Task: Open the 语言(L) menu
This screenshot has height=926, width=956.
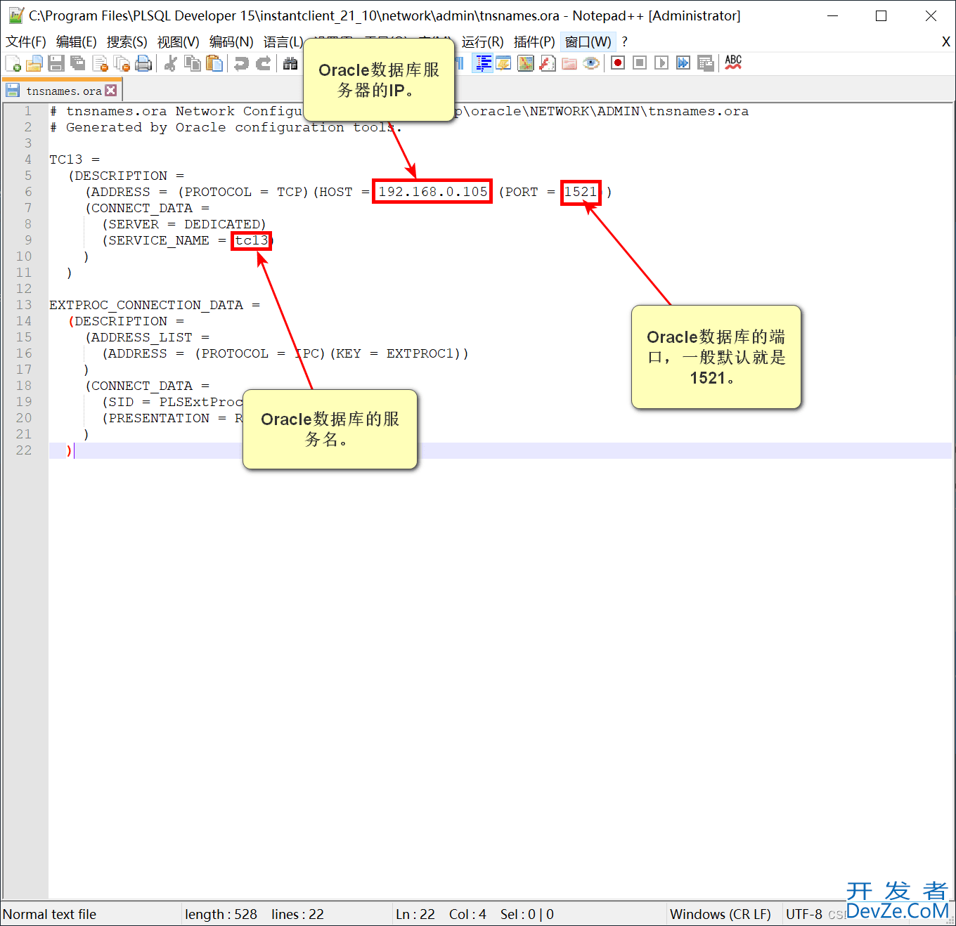Action: [283, 42]
